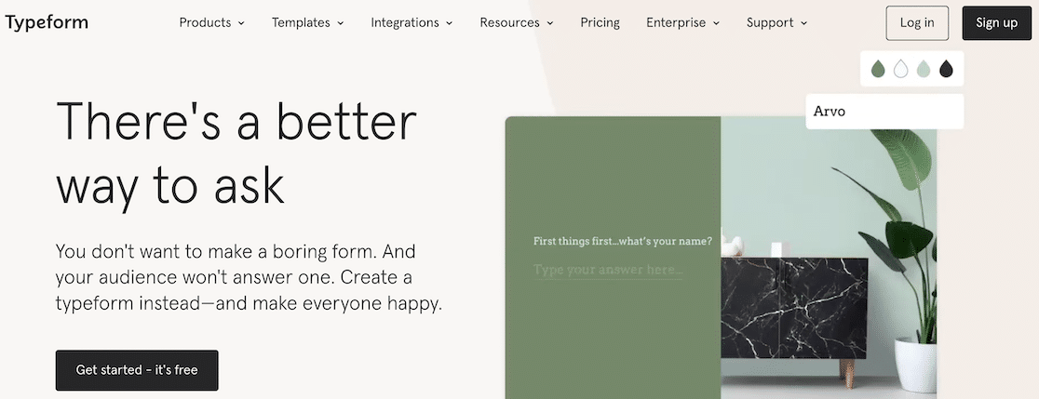Click the Arvo font selector box
This screenshot has width=1039, height=399.
[884, 112]
